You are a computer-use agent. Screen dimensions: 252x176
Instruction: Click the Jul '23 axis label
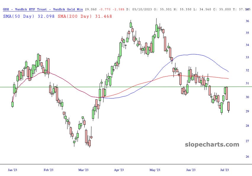click(224, 170)
